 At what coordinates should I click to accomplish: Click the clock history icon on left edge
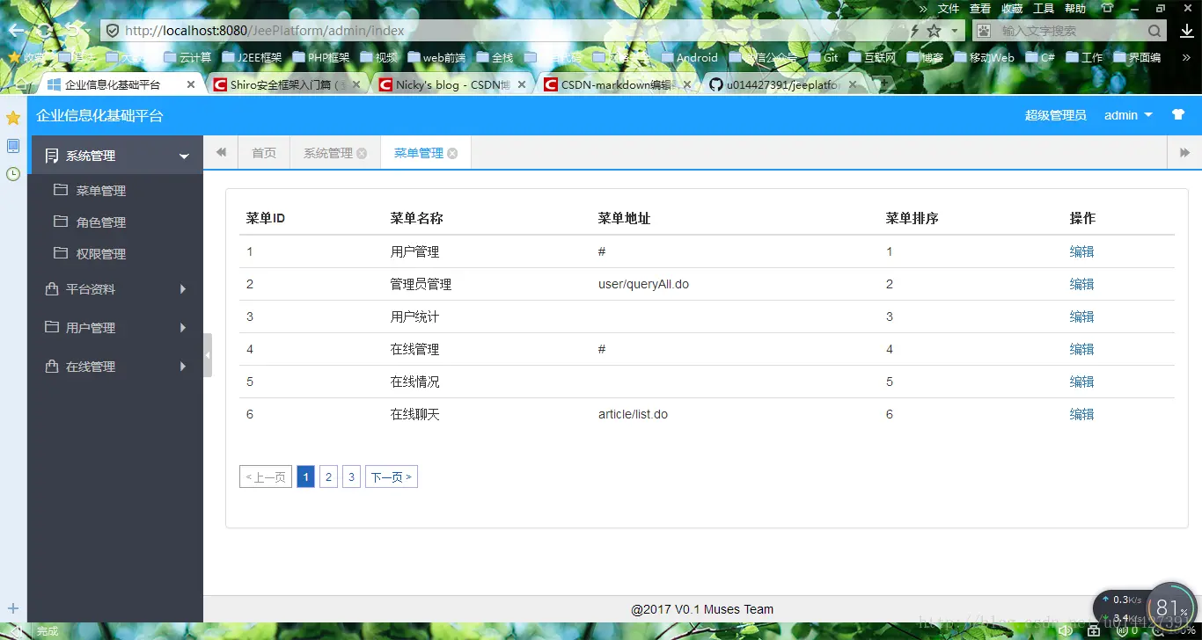coord(13,175)
